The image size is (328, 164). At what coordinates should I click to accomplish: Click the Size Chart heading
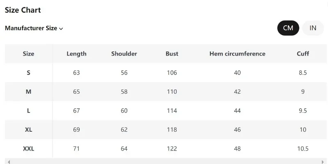[x=23, y=10]
